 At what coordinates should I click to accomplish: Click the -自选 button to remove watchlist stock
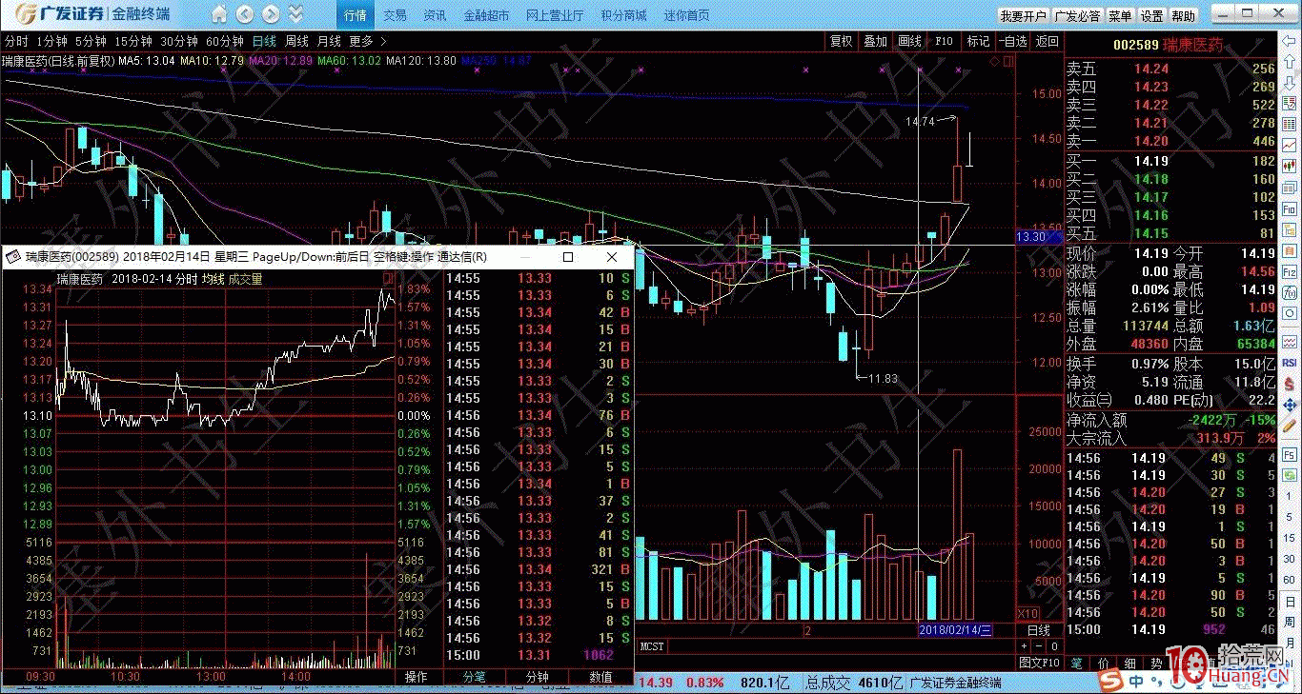click(x=1013, y=42)
